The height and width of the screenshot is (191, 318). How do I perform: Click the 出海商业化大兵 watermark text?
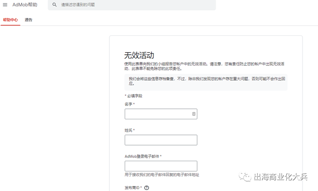point(280,177)
